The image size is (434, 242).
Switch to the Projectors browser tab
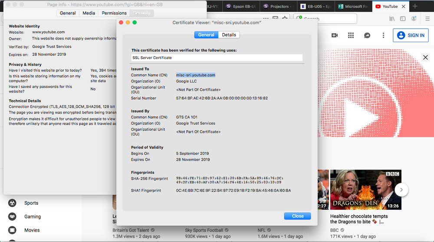coord(278,7)
